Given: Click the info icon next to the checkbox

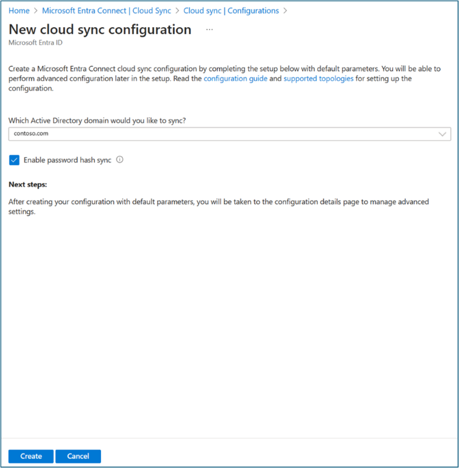Looking at the screenshot, I should 119,160.
